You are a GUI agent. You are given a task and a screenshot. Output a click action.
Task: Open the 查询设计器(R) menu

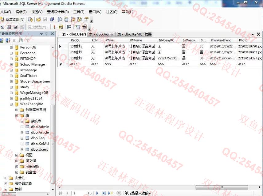coord(58,12)
